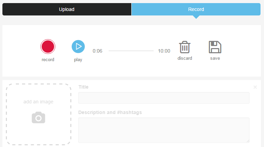Close the details form with the X
The height and width of the screenshot is (147, 264).
[255, 87]
